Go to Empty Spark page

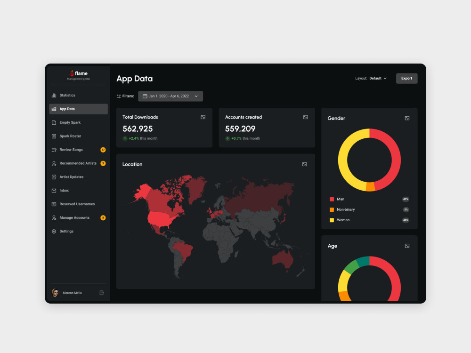pyautogui.click(x=78, y=122)
